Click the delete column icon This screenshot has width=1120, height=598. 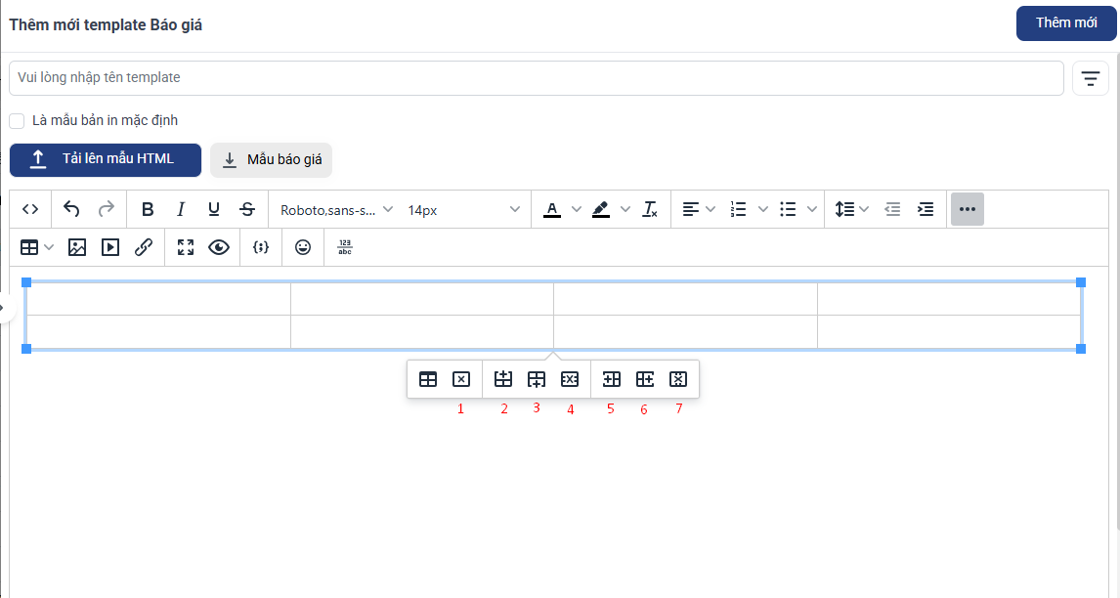click(x=678, y=379)
